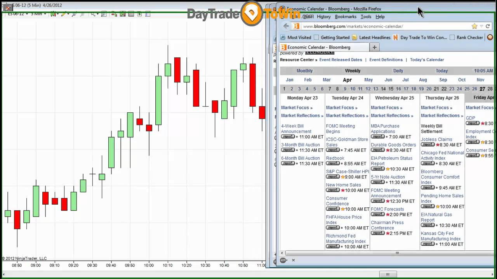Expand Market Reflections for Thursday Apr 26
The image size is (497, 279).
tap(442, 115)
